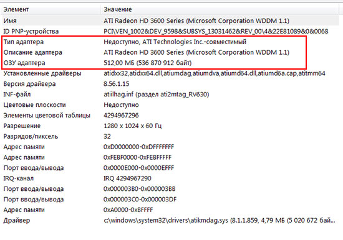Select the Версия драйвера row
343x240 pixels.
click(29, 84)
